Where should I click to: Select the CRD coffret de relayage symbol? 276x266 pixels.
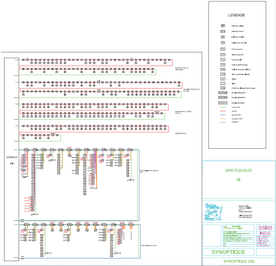(x=223, y=88)
